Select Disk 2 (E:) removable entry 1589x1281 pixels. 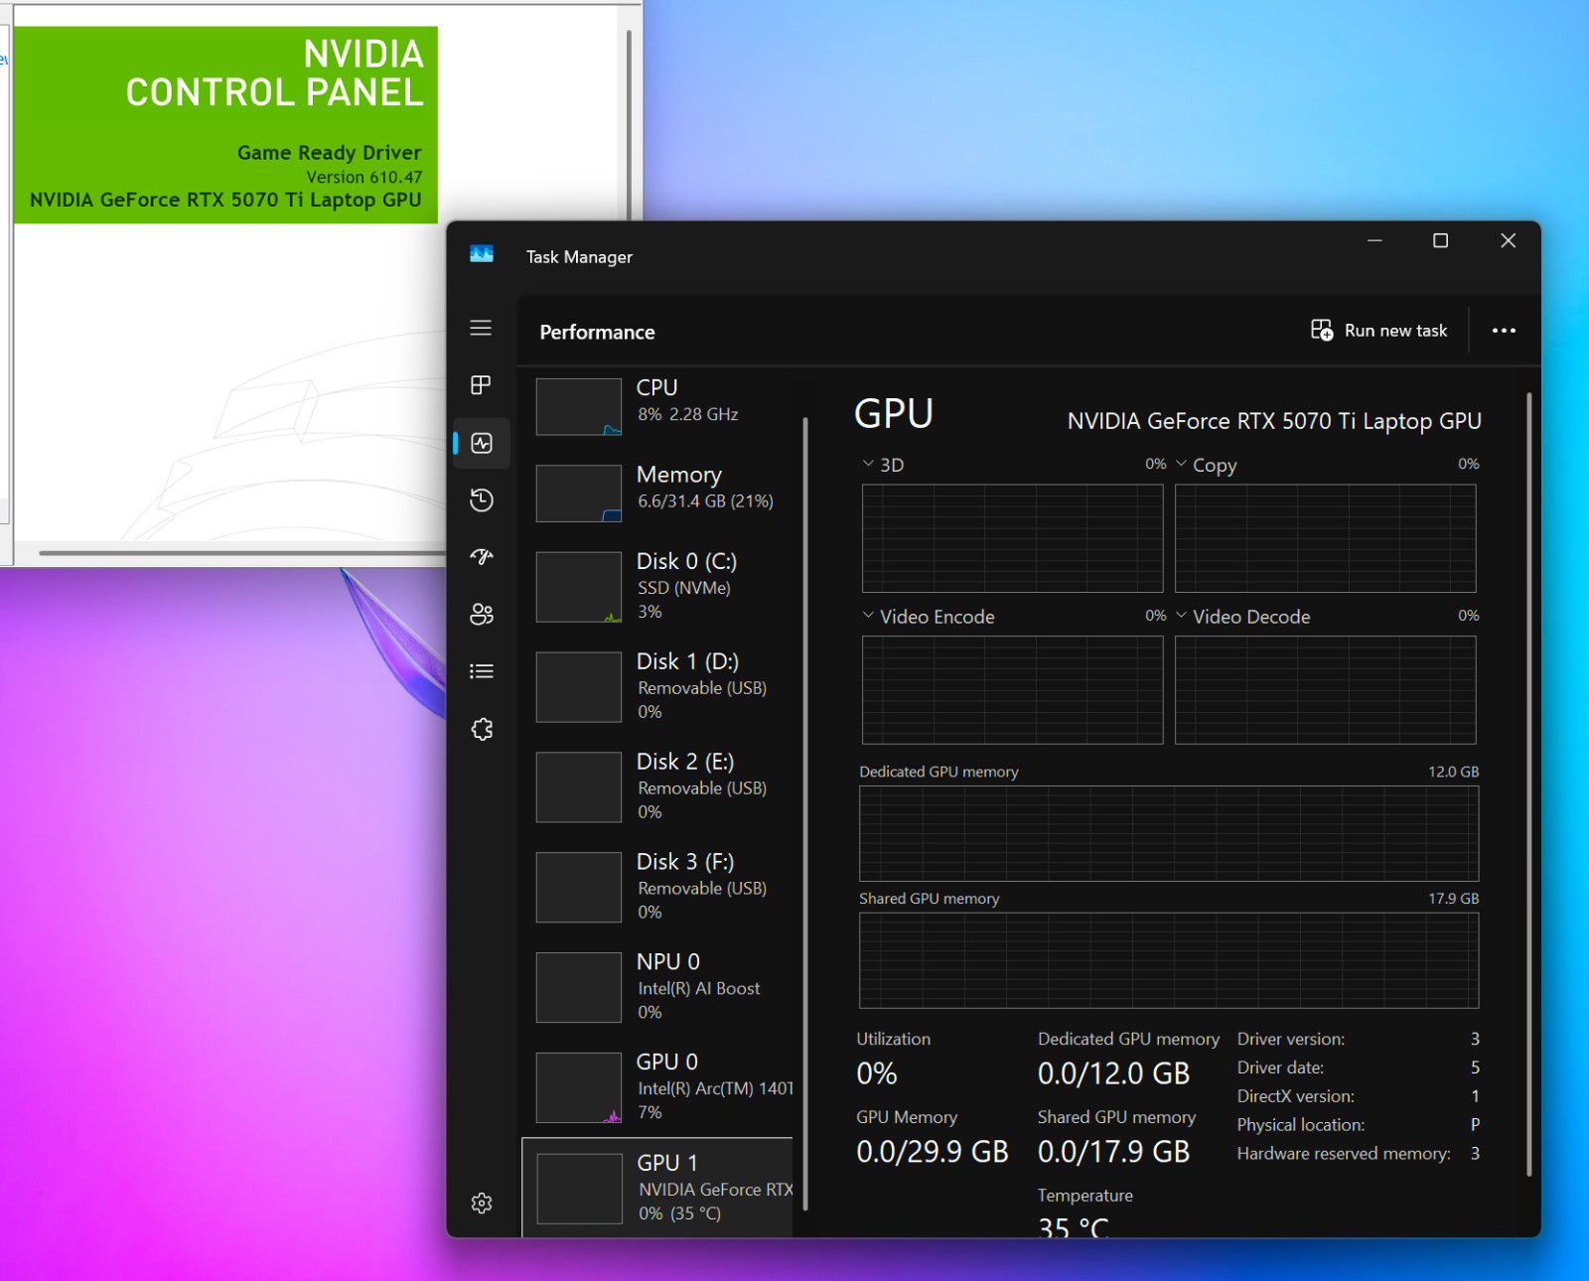[657, 786]
